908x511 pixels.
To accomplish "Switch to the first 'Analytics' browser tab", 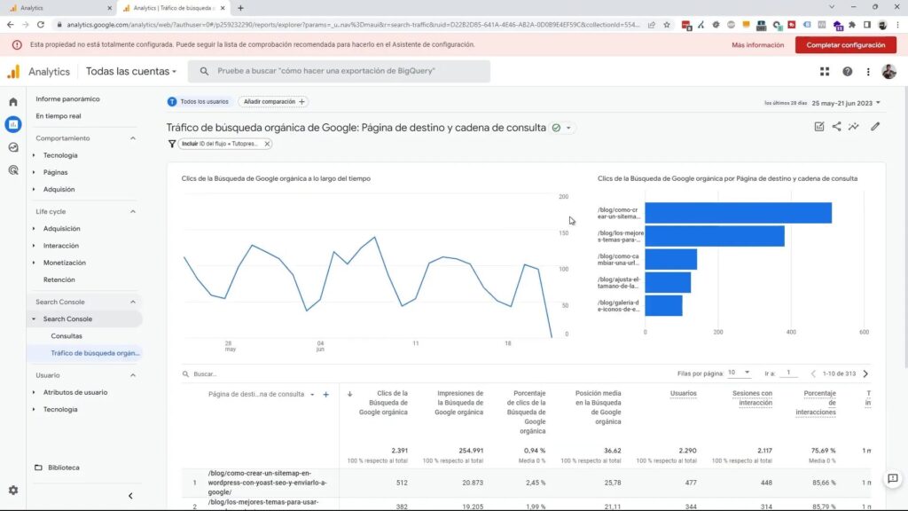I will click(58, 8).
